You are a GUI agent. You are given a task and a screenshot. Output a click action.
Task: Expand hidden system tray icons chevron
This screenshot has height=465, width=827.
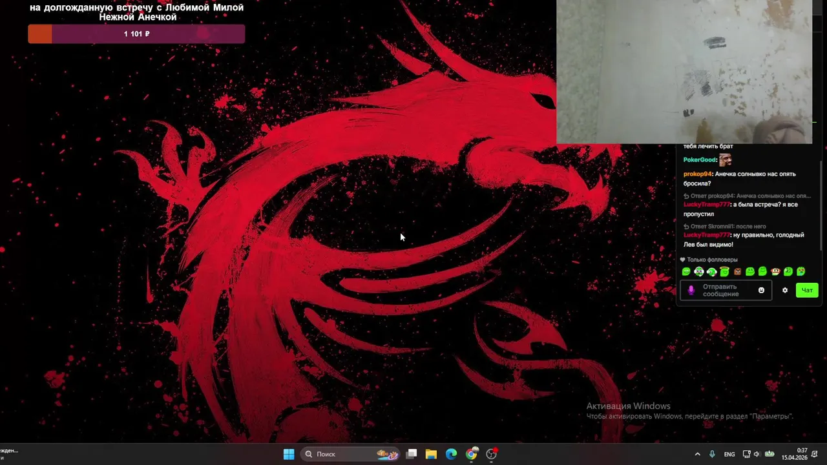tap(697, 454)
